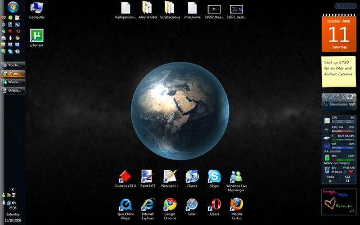Expand hidden system tray icons arrow
The width and height of the screenshot is (360, 225).
pyautogui.click(x=12, y=190)
